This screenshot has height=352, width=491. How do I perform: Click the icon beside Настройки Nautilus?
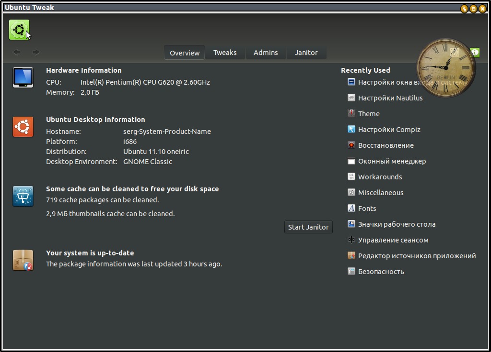pyautogui.click(x=351, y=98)
